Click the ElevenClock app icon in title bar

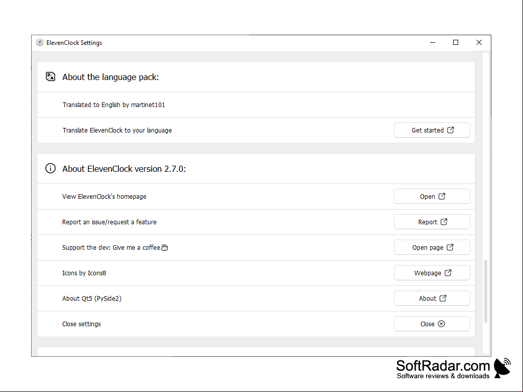pos(40,42)
